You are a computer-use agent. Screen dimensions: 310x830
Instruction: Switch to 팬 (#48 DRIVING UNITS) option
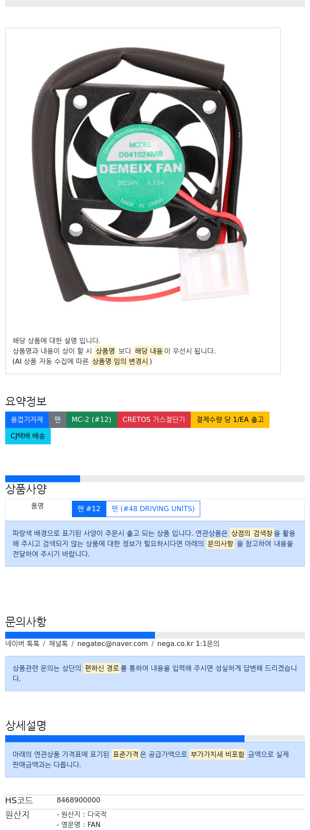pos(153,509)
